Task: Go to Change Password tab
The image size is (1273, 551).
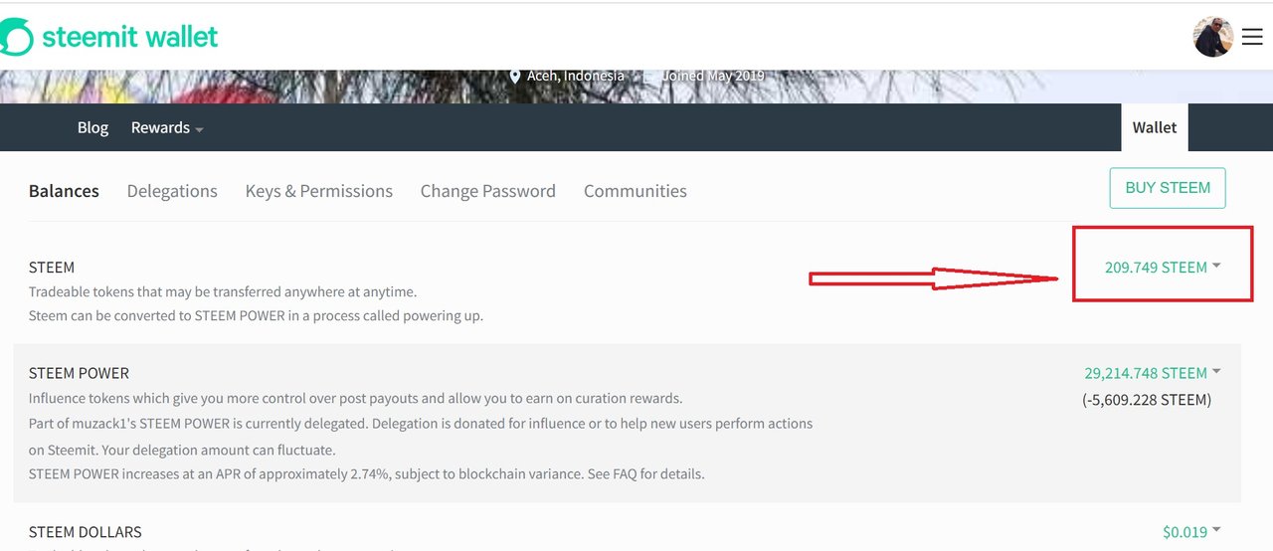Action: (x=488, y=191)
